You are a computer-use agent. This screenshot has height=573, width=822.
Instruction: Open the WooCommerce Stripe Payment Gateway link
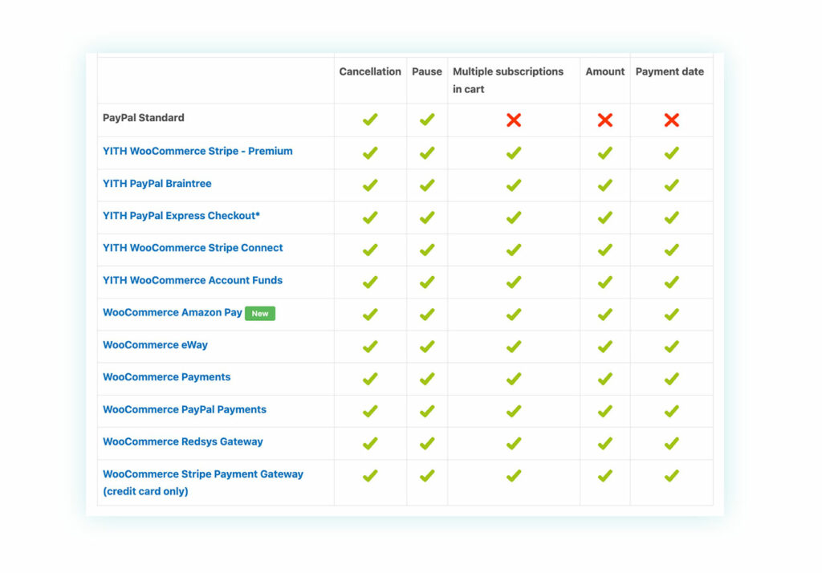pyautogui.click(x=203, y=473)
